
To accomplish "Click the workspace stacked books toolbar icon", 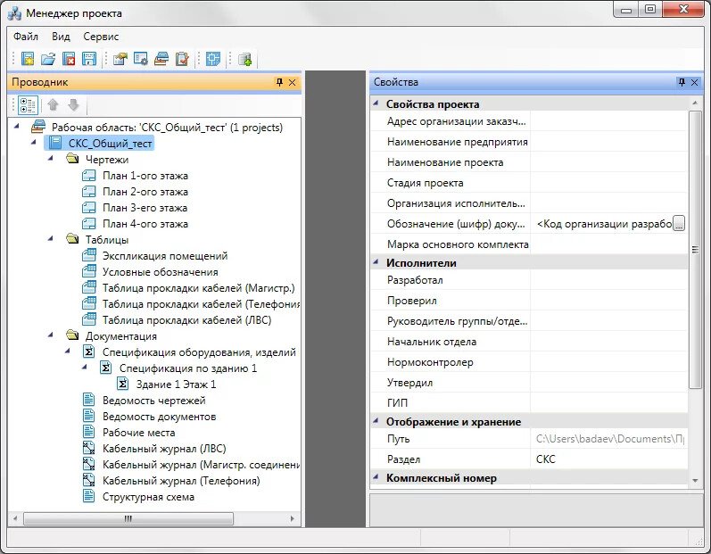I will pos(161,59).
